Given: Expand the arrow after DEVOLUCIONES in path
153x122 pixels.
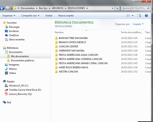Looking at the screenshot, I should [x=87, y=8].
